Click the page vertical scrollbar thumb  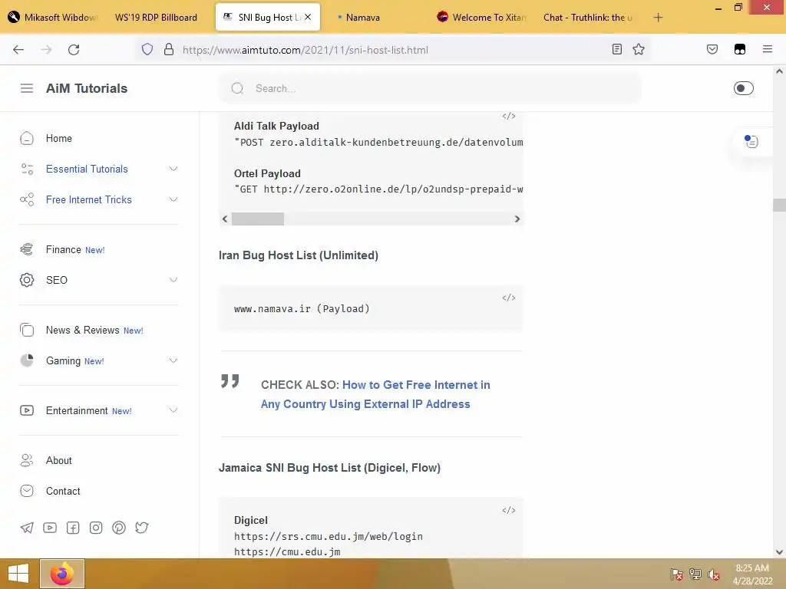[779, 205]
